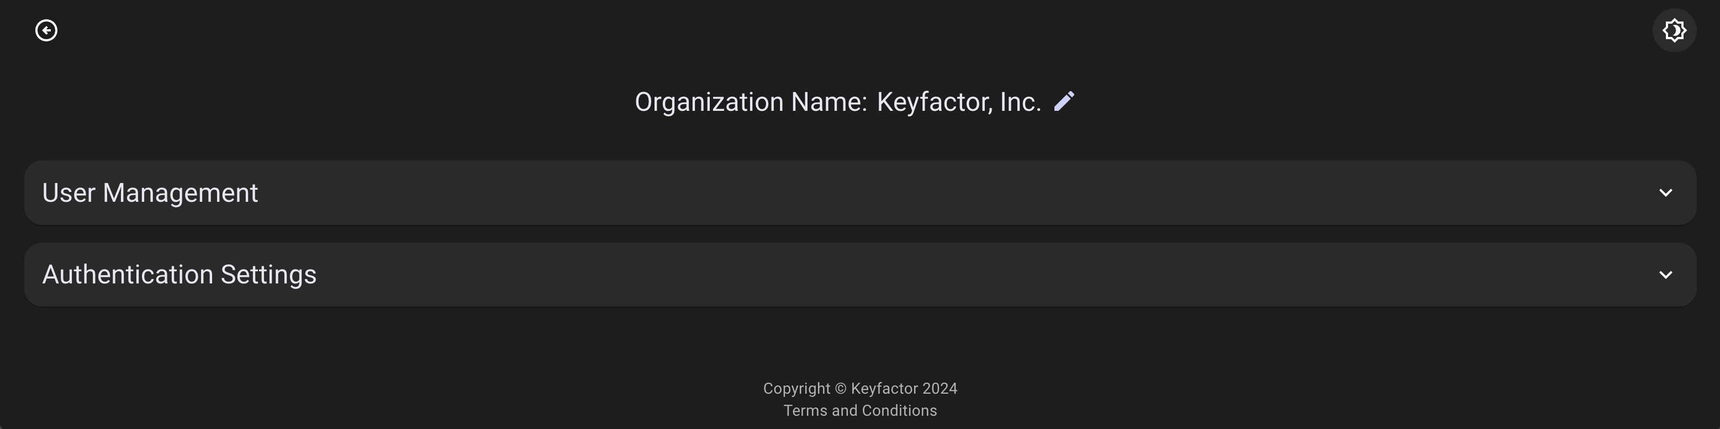Image resolution: width=1720 pixels, height=429 pixels.
Task: Click the pencil icon to edit organization name
Action: 1064,101
